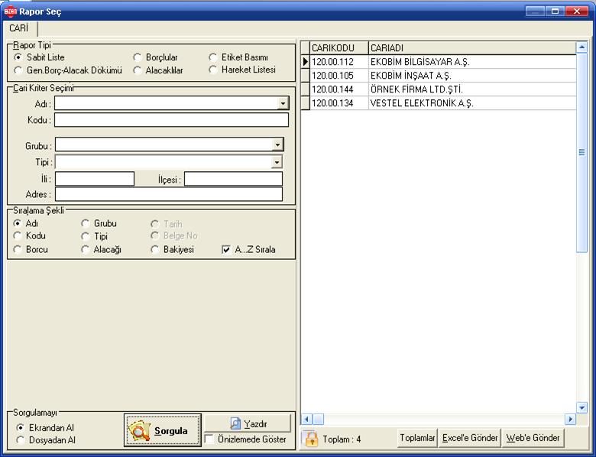
Task: Open the Grubu dropdown list
Action: click(x=277, y=145)
